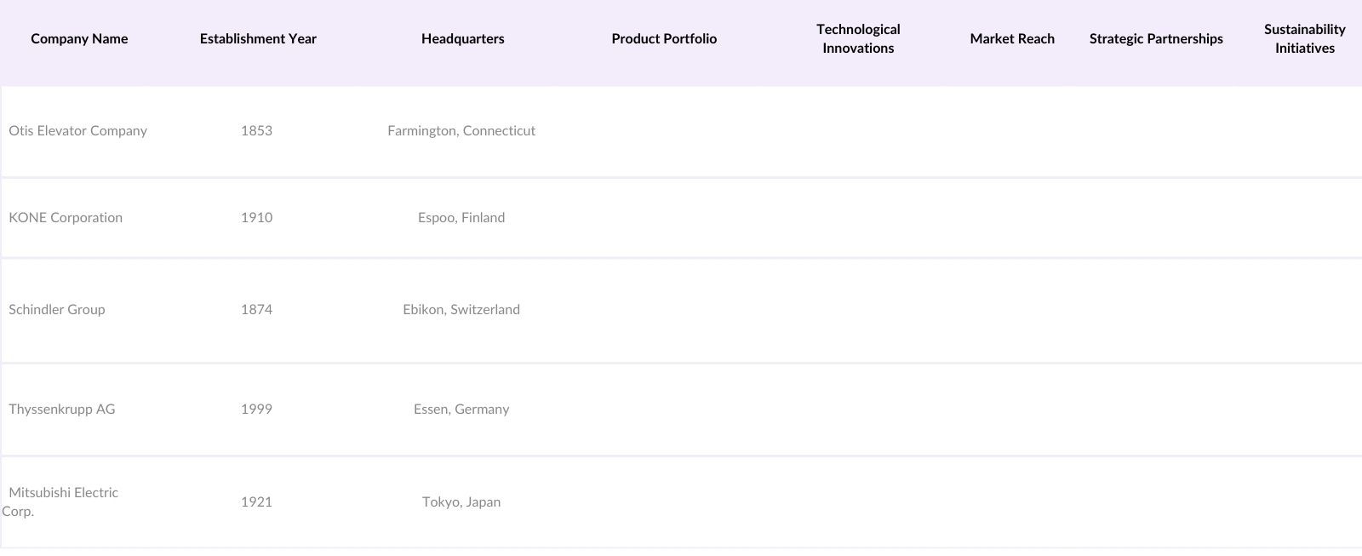Click the Espoo, Finland headquarters cell
Viewport: 1362px width, 556px height.
coord(461,218)
